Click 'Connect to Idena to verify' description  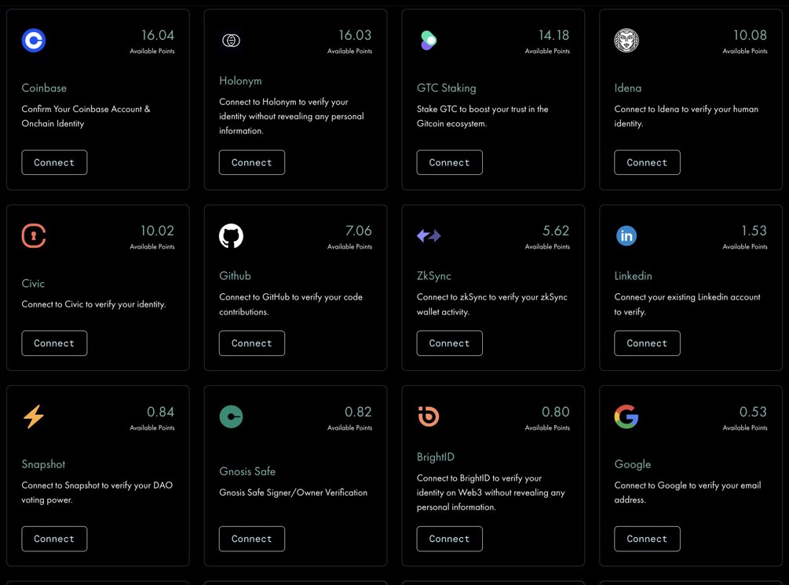click(686, 116)
